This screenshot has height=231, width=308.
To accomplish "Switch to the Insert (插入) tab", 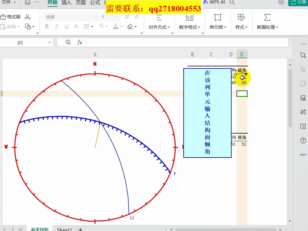I will pyautogui.click(x=66, y=2).
